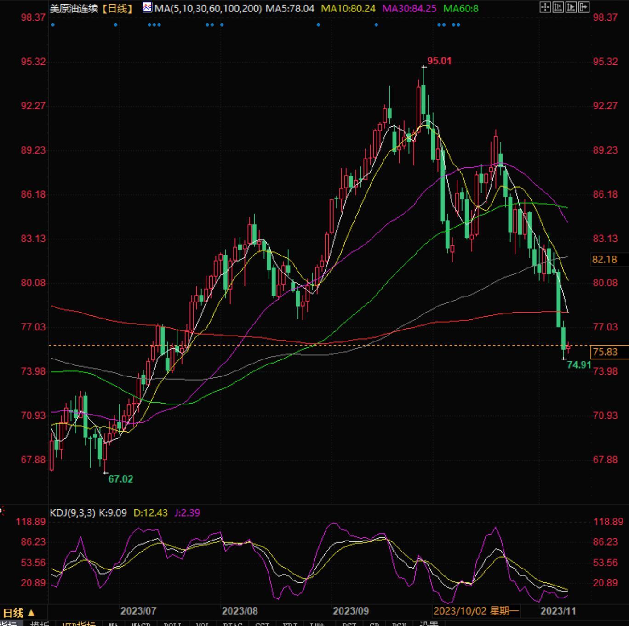629x626 pixels.
Task: Click the MA10:80.24 value
Action: tap(348, 8)
